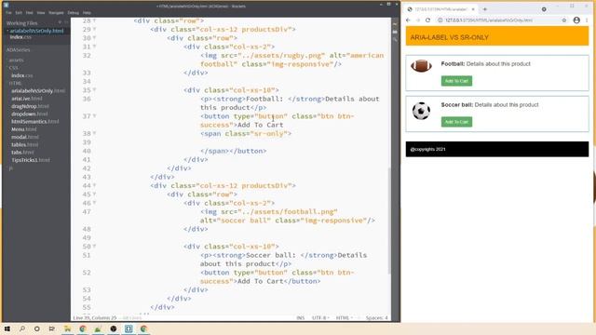Open the Edit menu in Brackets
The image size is (596, 335).
(19, 12)
